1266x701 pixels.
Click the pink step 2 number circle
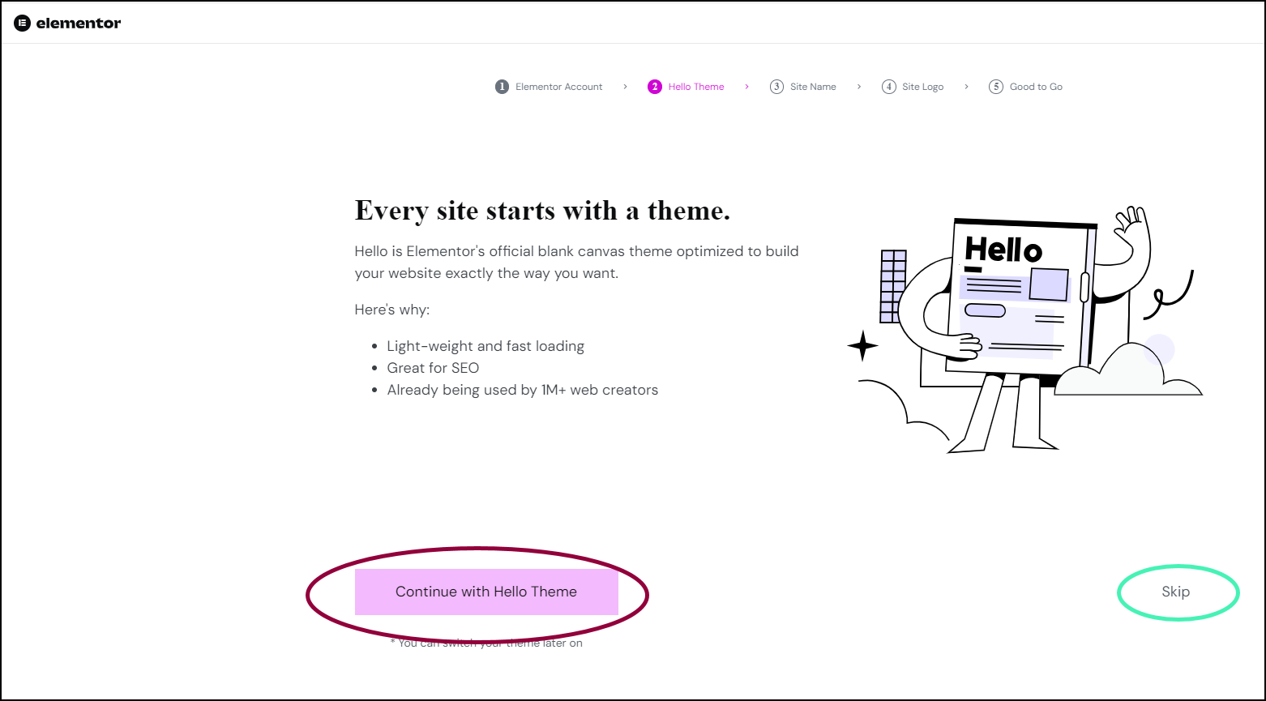655,87
